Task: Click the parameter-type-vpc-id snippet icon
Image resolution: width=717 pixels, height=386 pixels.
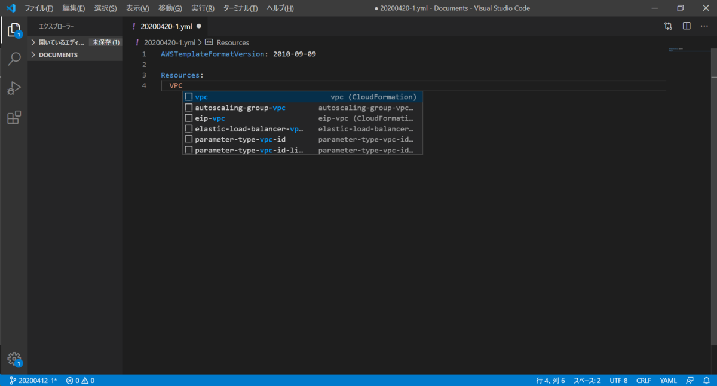Action: pos(188,140)
